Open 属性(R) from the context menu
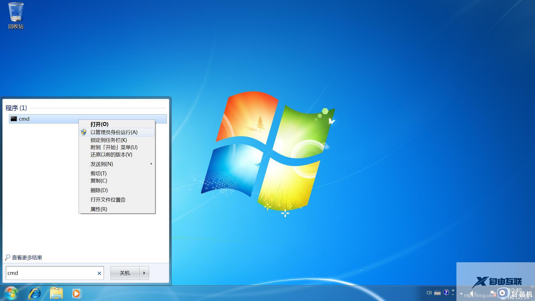535x301 pixels. tap(117, 209)
